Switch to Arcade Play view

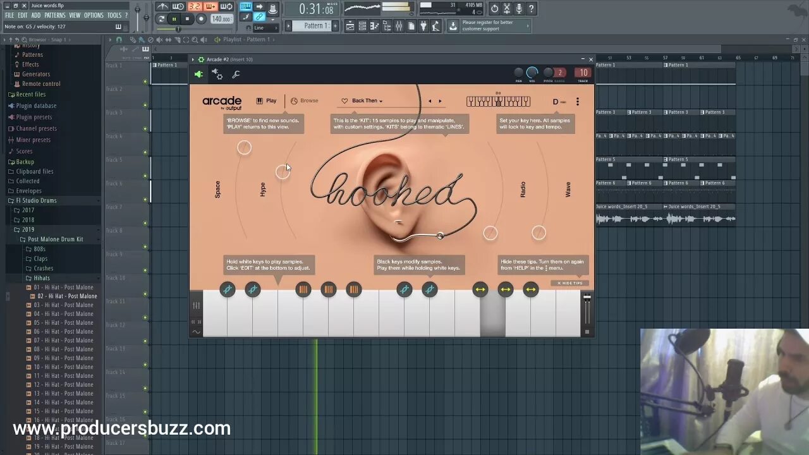tap(266, 100)
